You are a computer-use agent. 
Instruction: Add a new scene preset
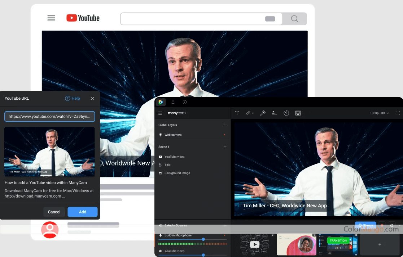tap(380, 244)
